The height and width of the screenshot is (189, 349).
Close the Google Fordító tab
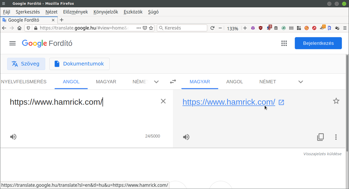point(53,20)
